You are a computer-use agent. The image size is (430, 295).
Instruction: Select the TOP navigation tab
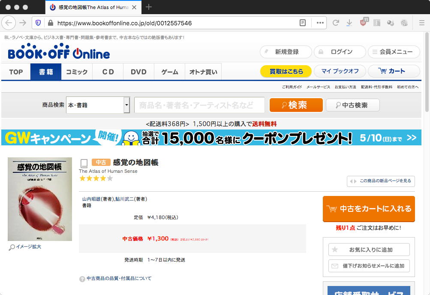pos(16,72)
